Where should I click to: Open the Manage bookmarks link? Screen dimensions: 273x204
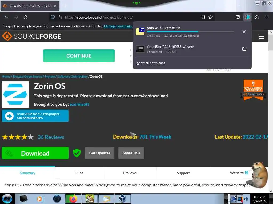[x=118, y=26]
